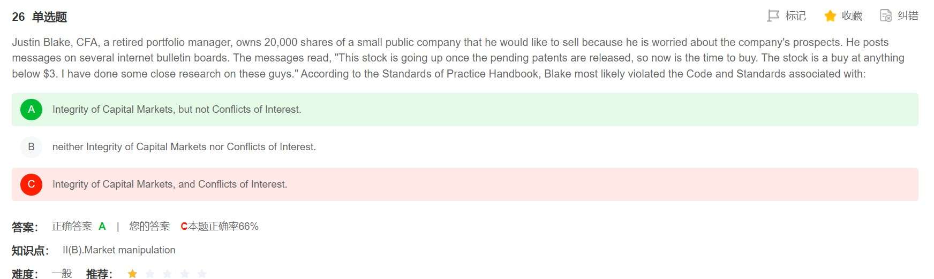The height and width of the screenshot is (279, 934).
Task: Choose answer text "Integrity of Capital Markets, and Conflicts…"
Action: coord(170,184)
